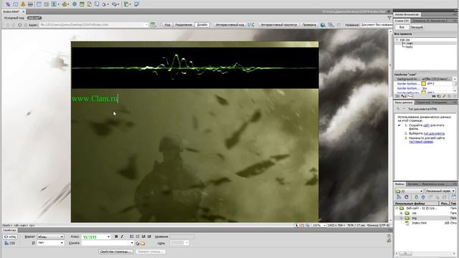Collapse the stak.css tree node
The image size is (459, 258).
click(x=397, y=40)
